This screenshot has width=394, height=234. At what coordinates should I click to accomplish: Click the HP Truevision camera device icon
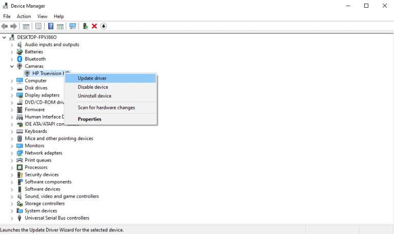pos(27,73)
